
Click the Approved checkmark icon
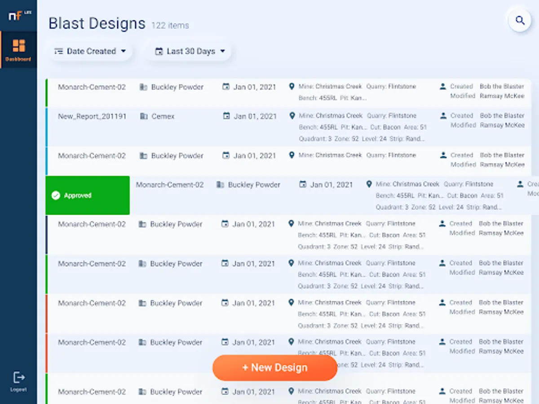56,195
